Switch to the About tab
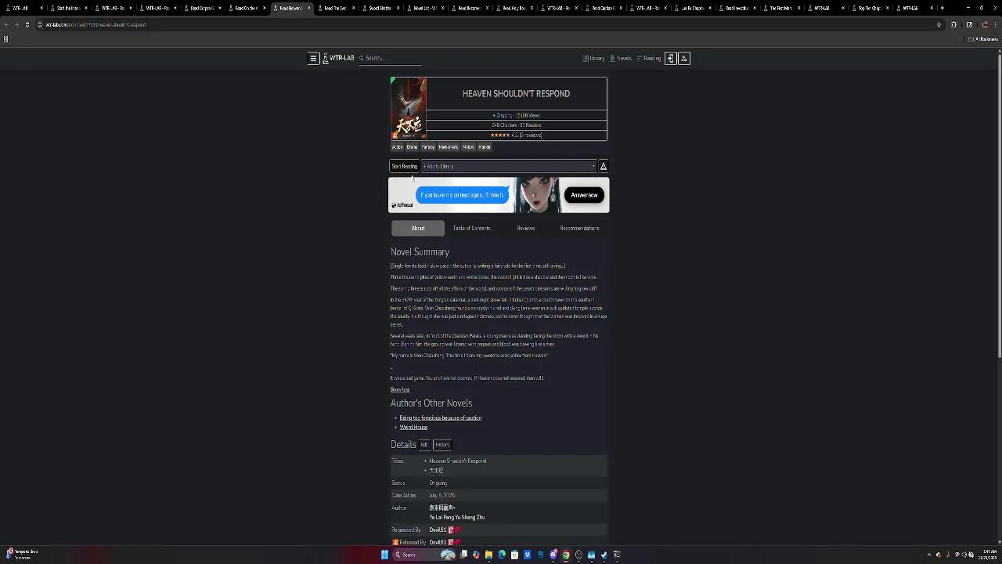 [418, 228]
